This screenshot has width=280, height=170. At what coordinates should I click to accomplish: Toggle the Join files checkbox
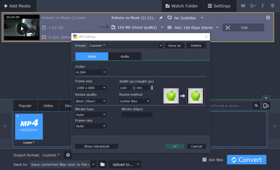point(205,160)
